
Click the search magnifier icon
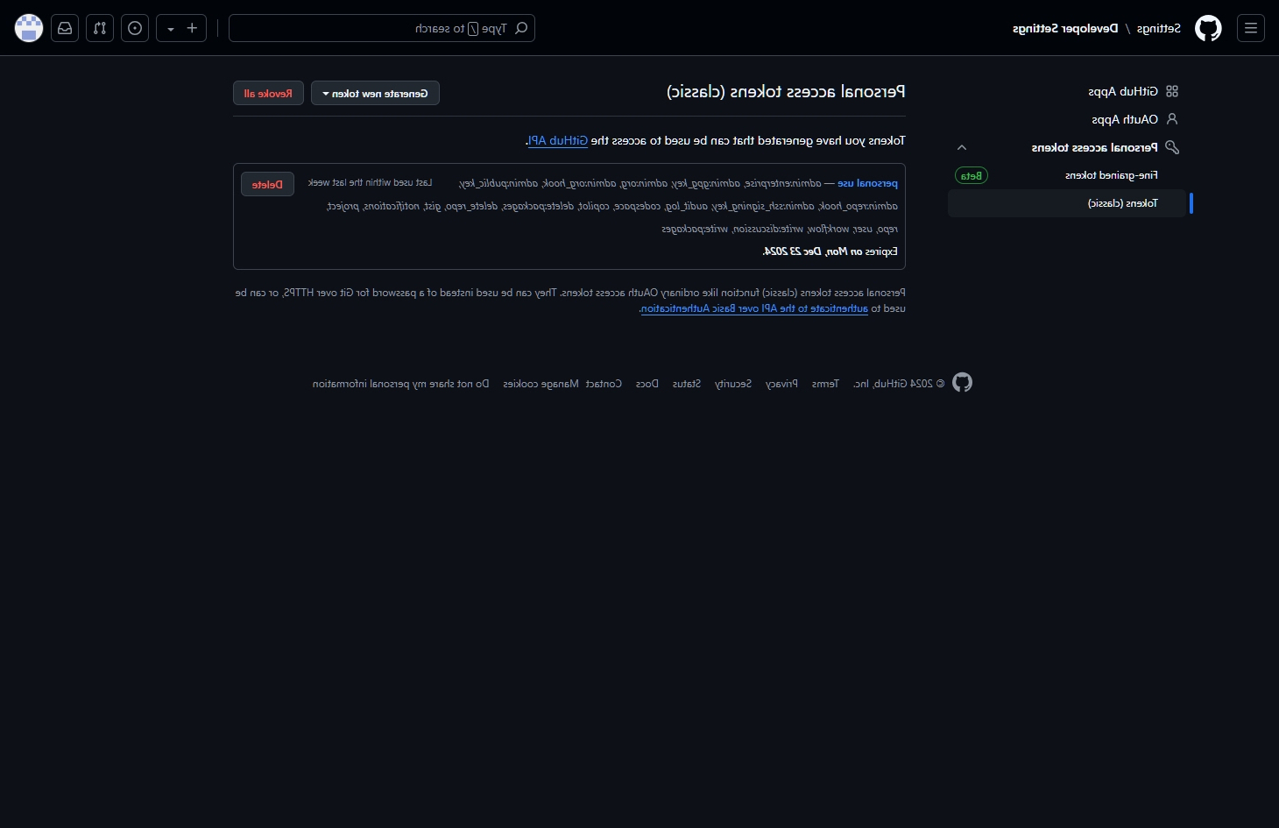[x=521, y=28]
